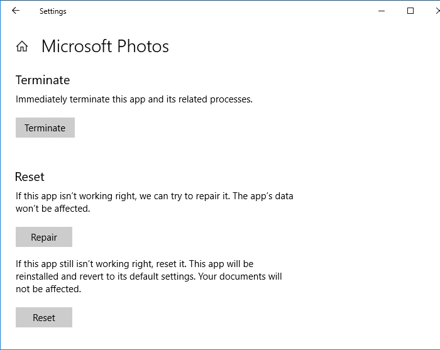Select the Microsoft Photos page title
Viewport: 440px width, 350px height.
tap(105, 46)
